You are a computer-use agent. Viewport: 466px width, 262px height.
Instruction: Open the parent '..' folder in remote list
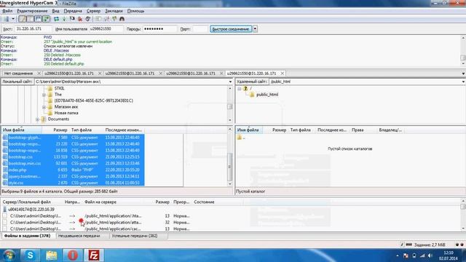click(x=241, y=138)
